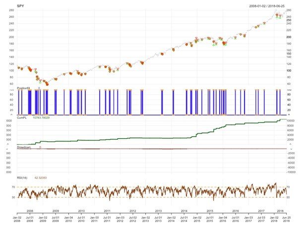Click the Positionfill panel label
This screenshot has width=308, height=231.
[x=23, y=88]
